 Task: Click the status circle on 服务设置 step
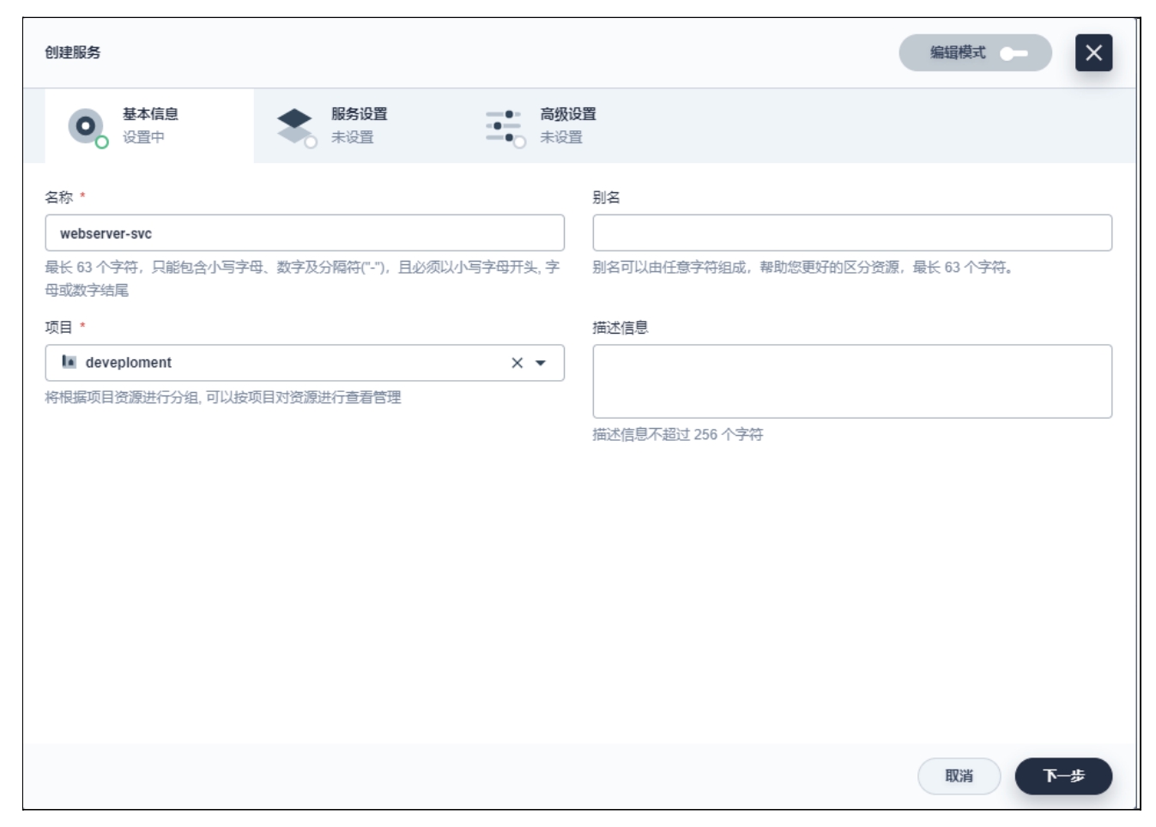point(311,142)
